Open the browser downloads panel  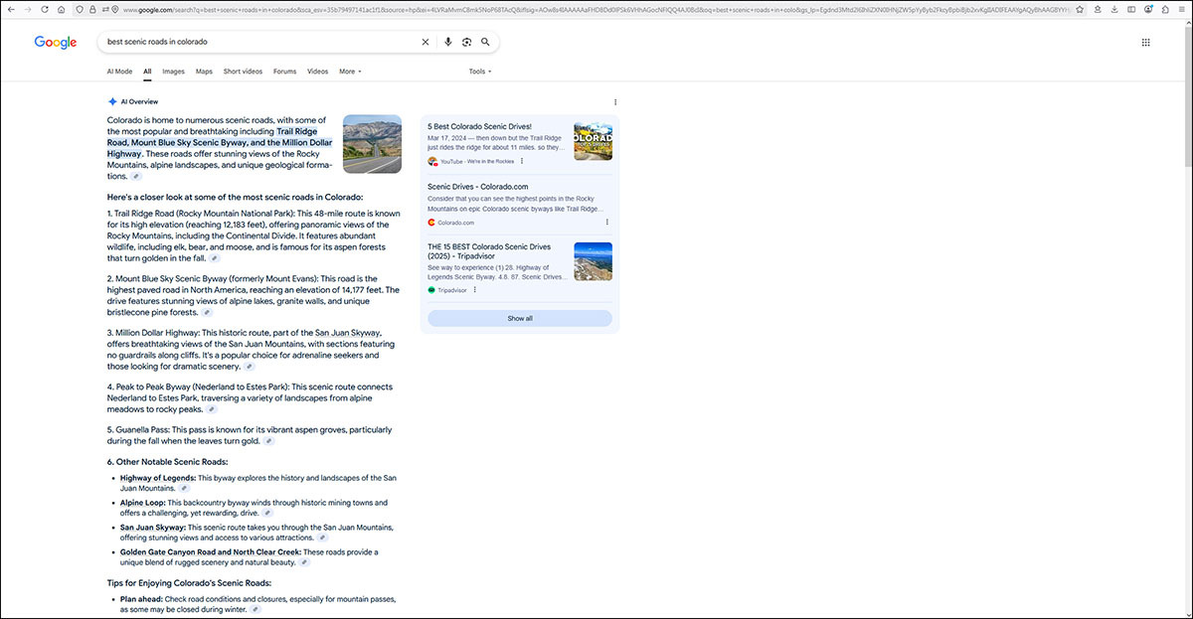coord(1113,10)
